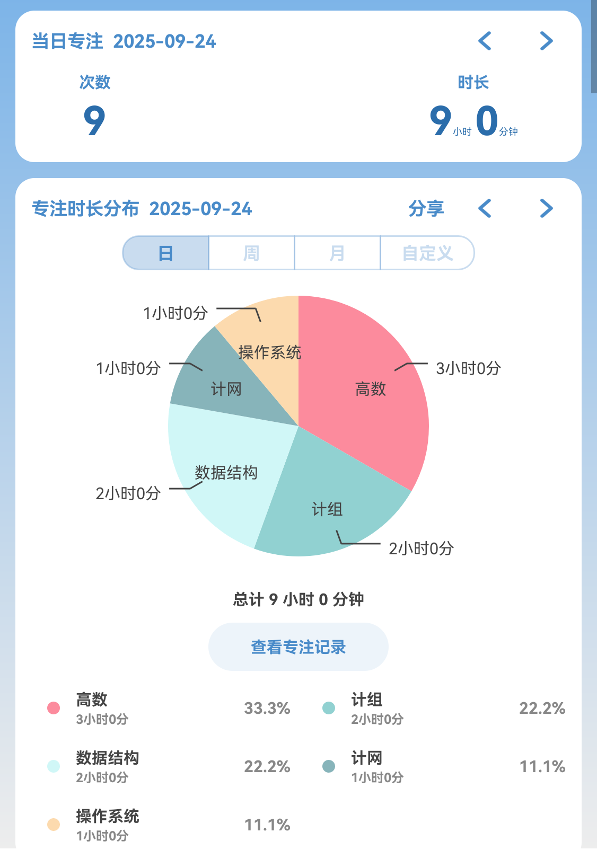Go to previous day in 当日专注 card
This screenshot has width=597, height=850.
point(485,41)
